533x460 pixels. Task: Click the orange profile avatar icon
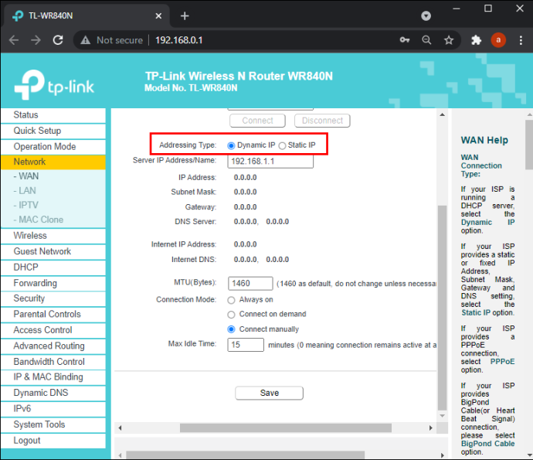tap(498, 40)
